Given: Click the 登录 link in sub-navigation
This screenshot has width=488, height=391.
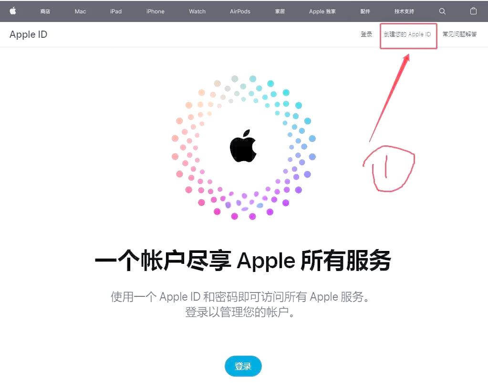Looking at the screenshot, I should tap(366, 34).
